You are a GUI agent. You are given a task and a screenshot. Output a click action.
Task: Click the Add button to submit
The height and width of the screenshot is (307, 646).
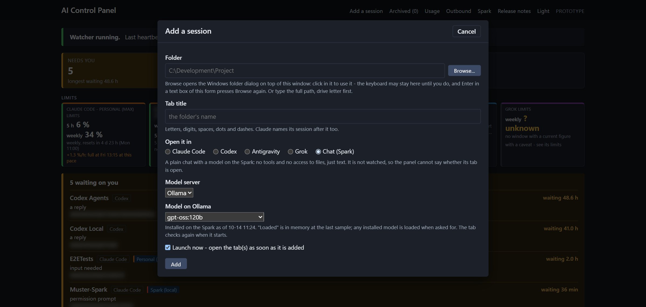click(176, 264)
